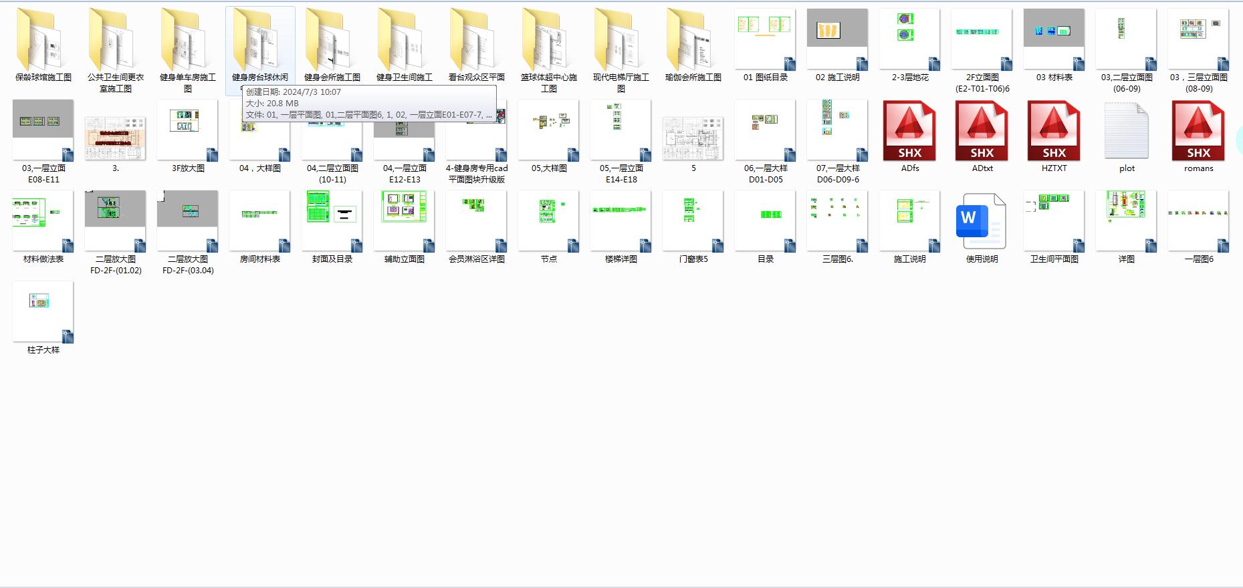
Task: Click the romans file name label
Action: pos(1199,168)
